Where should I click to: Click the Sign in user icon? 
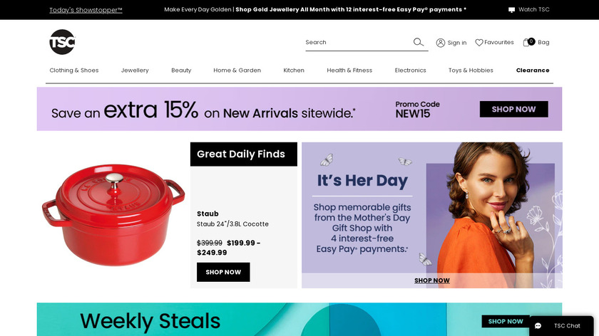coord(441,43)
